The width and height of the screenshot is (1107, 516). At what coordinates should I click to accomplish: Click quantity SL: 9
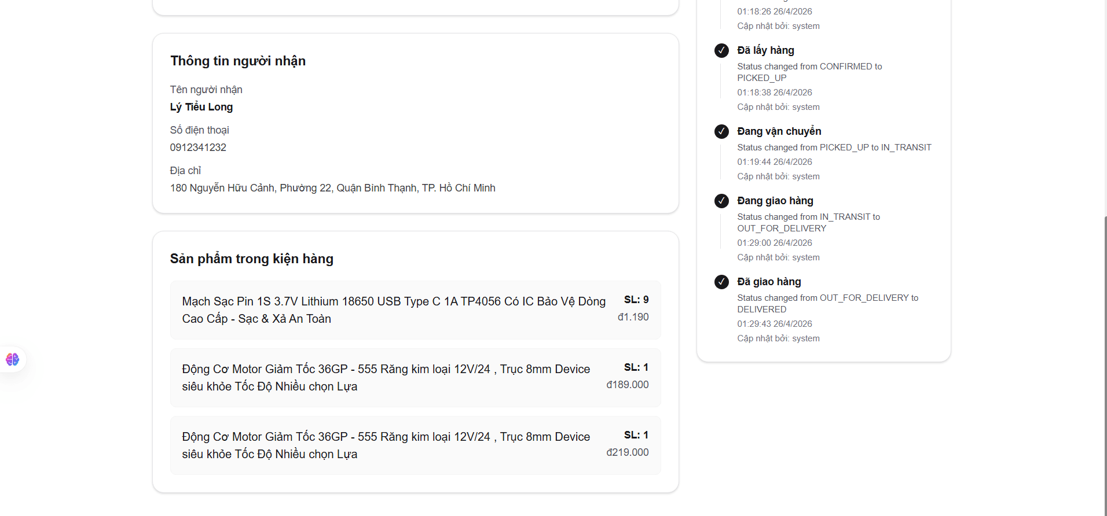636,300
